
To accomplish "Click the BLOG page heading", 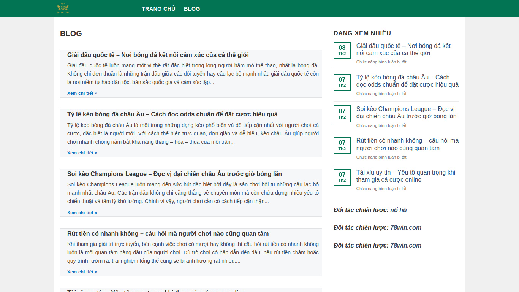I will click(x=71, y=33).
